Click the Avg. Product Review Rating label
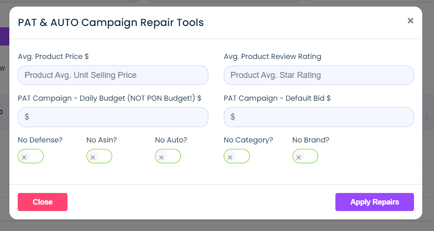Screen dimensions: 434x231 pyautogui.click(x=273, y=57)
